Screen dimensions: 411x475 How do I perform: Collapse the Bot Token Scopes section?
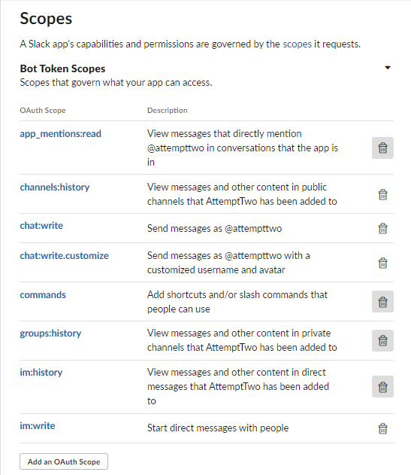(x=388, y=68)
